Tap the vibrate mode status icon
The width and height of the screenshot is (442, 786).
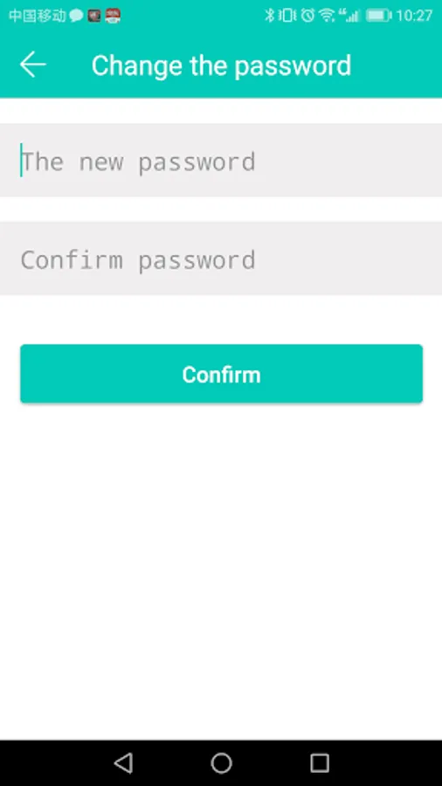tap(287, 16)
